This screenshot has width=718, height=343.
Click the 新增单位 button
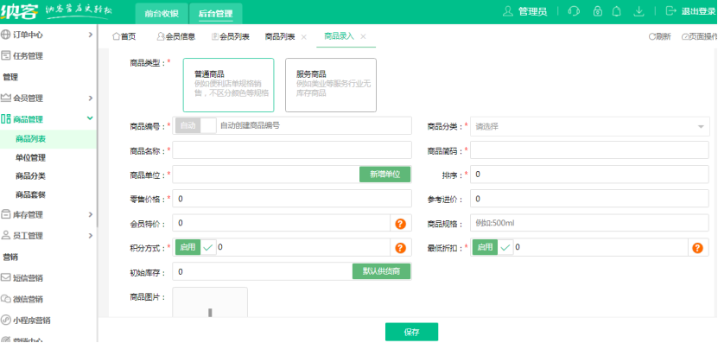[x=384, y=175]
